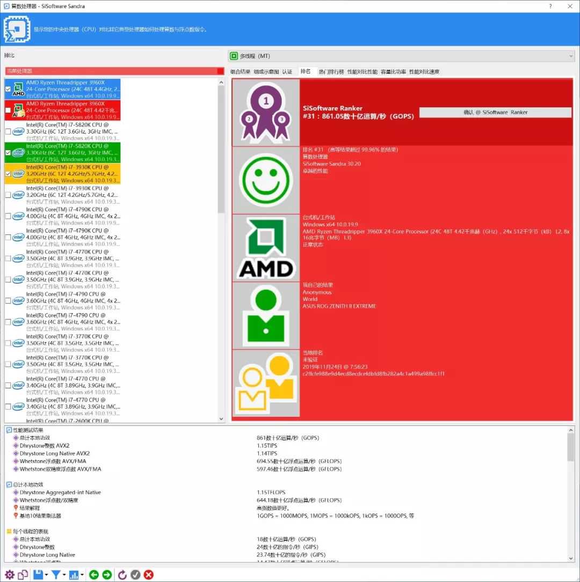Viewport: 580px width, 582px height.
Task: Check the red Threadripper 3960X entry checkbox
Action: 8,110
